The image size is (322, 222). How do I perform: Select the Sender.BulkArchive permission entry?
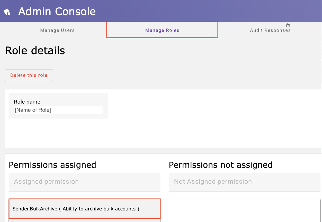(85, 209)
